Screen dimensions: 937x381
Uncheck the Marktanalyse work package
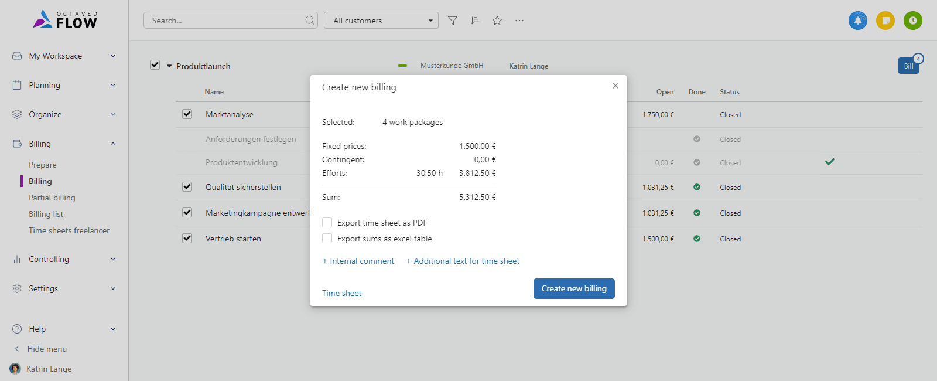pyautogui.click(x=187, y=114)
